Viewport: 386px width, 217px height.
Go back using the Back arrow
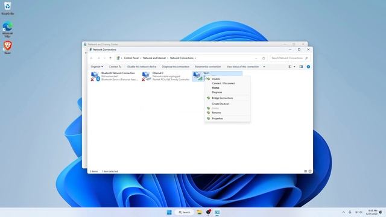92,58
